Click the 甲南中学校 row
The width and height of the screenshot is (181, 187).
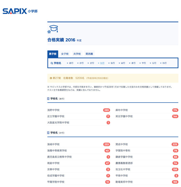[147, 176]
